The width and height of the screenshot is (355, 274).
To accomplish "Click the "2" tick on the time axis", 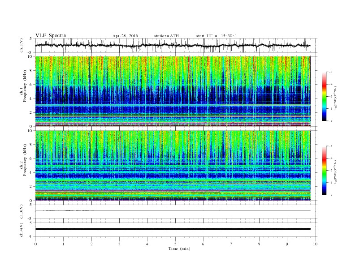I will pyautogui.click(x=91, y=244).
